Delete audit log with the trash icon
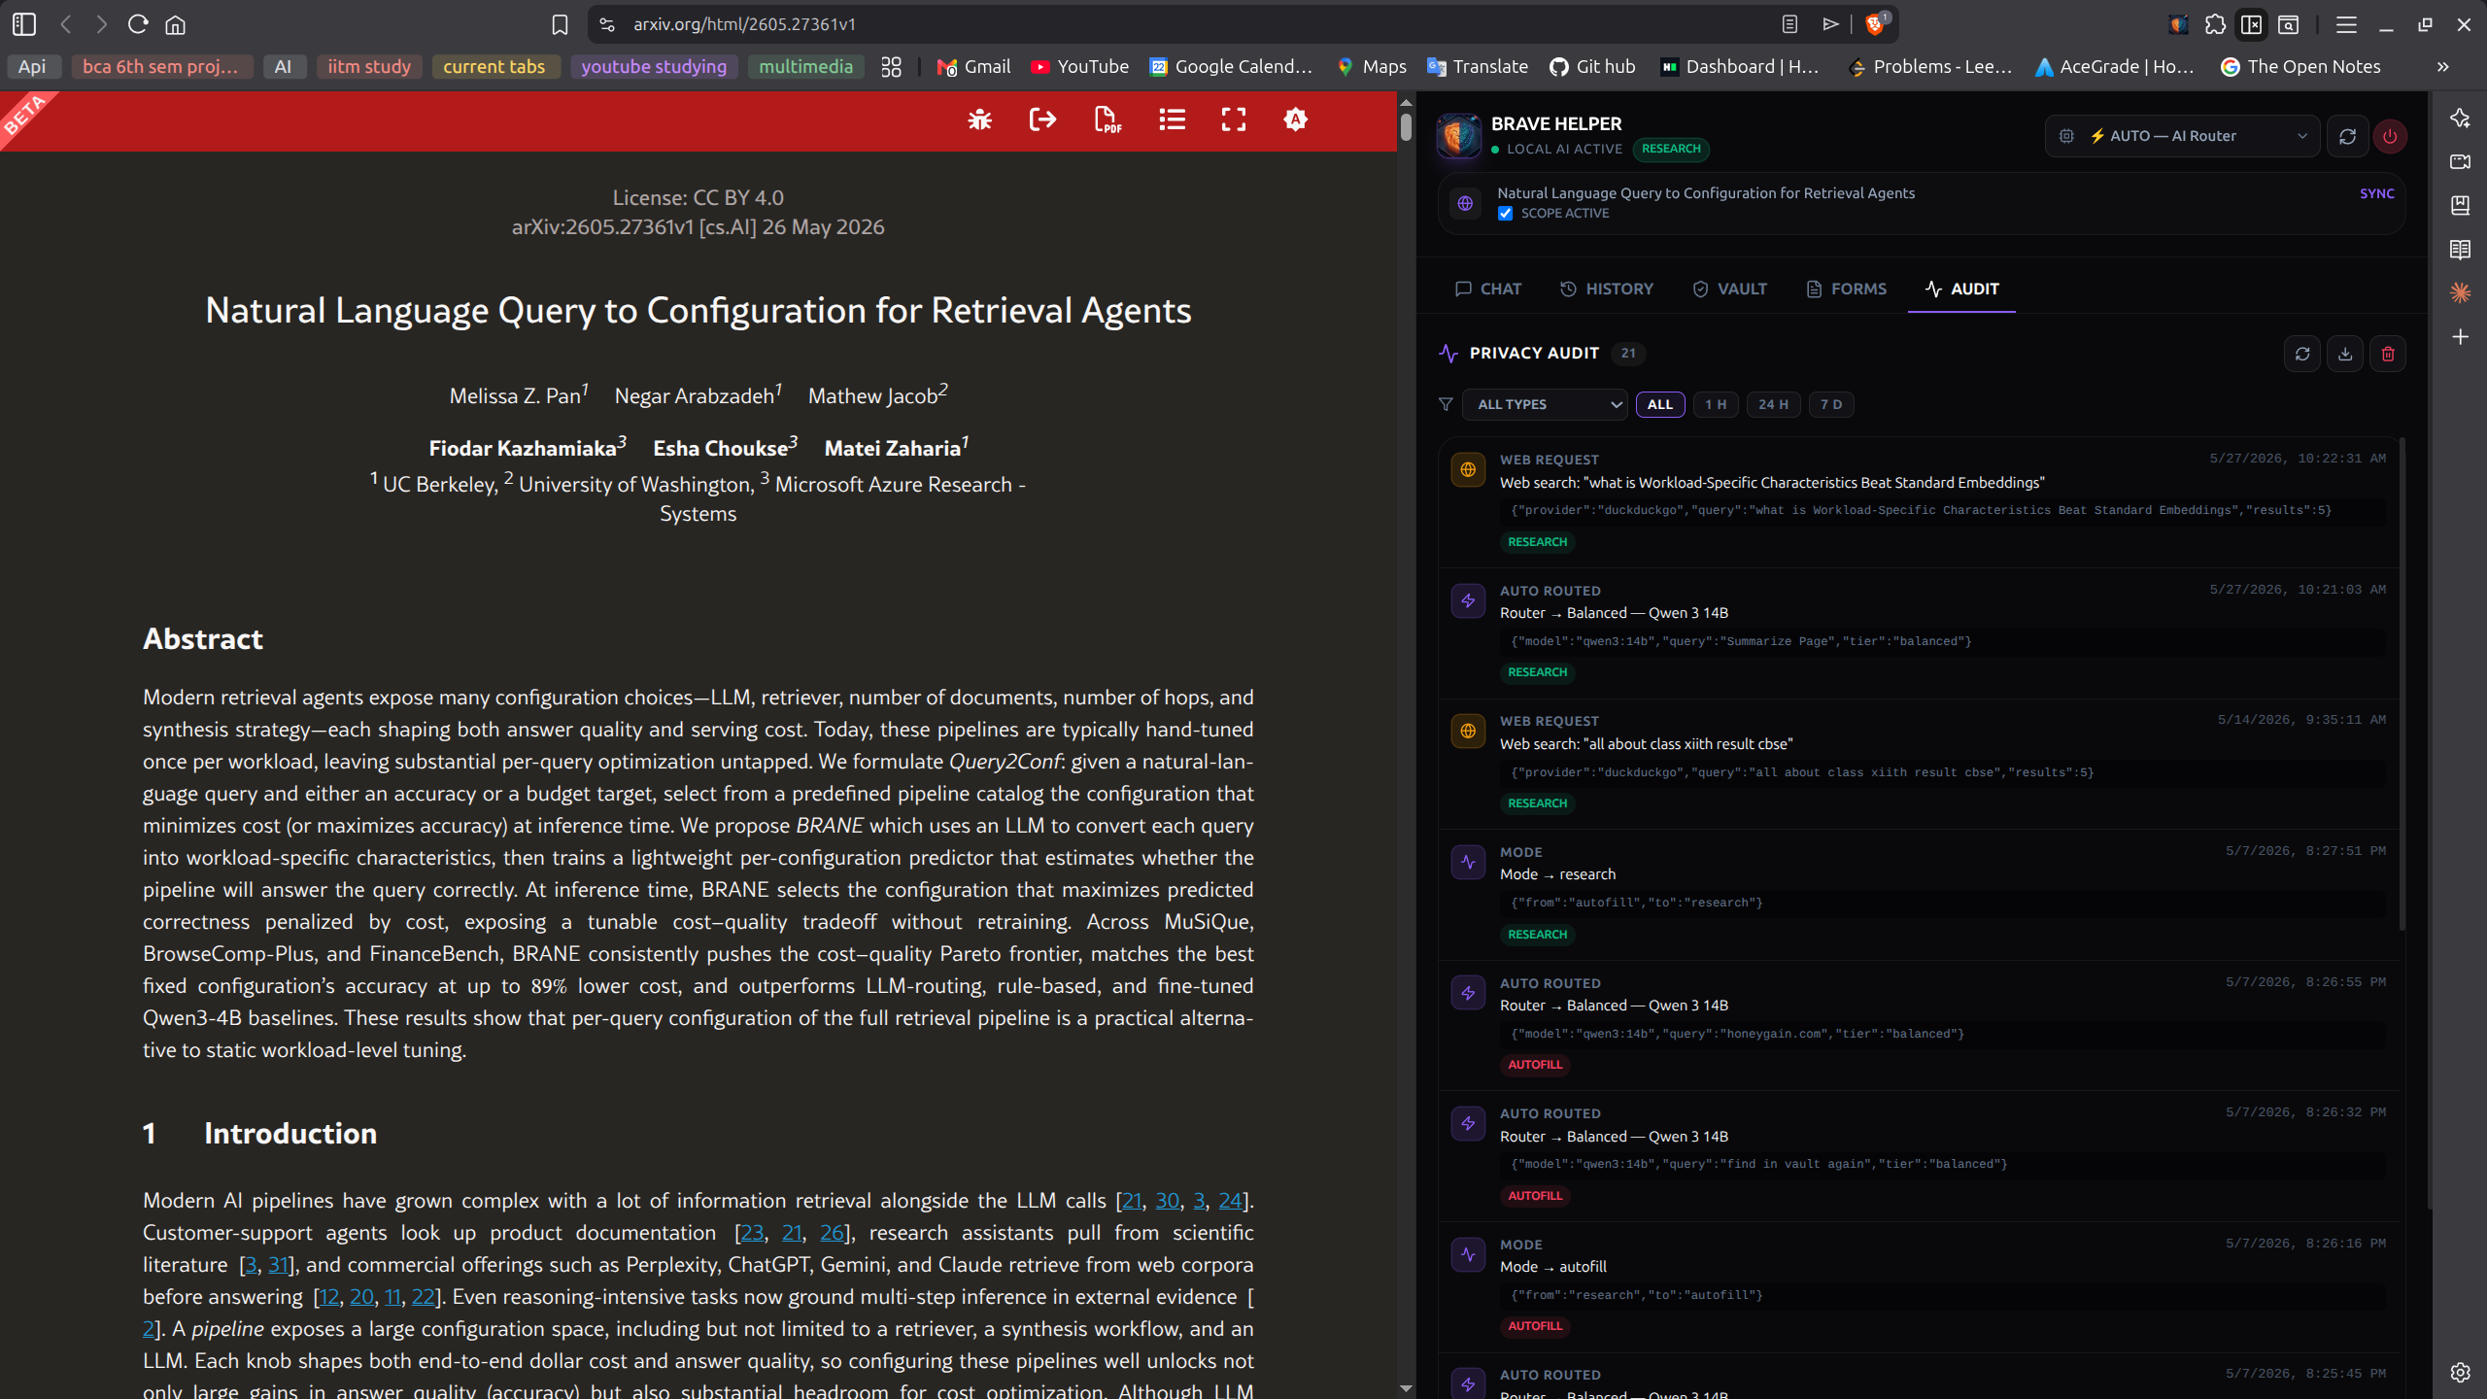2487x1399 pixels. 2388,354
